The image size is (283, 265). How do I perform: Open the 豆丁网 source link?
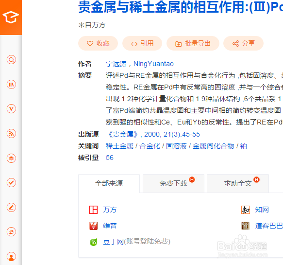113,242
